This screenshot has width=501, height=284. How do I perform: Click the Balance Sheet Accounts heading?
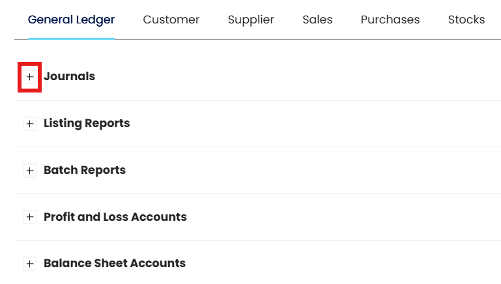click(115, 264)
